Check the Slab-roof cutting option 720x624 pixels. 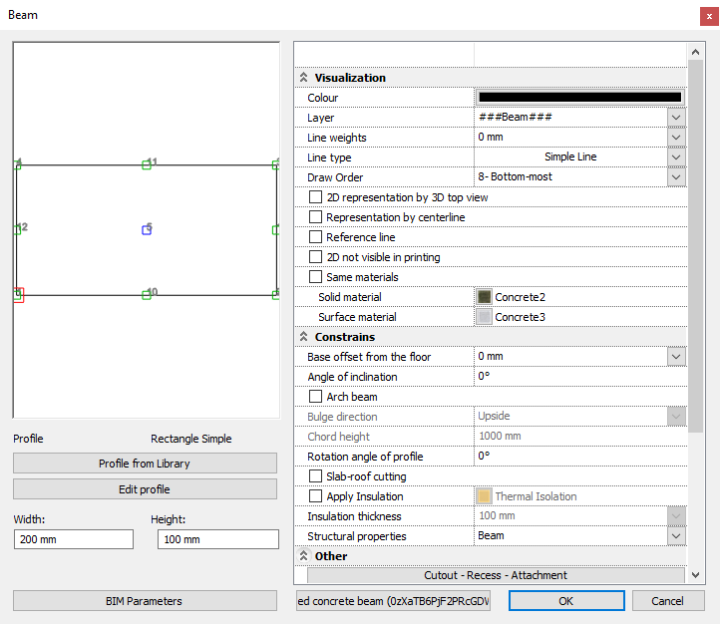(315, 476)
